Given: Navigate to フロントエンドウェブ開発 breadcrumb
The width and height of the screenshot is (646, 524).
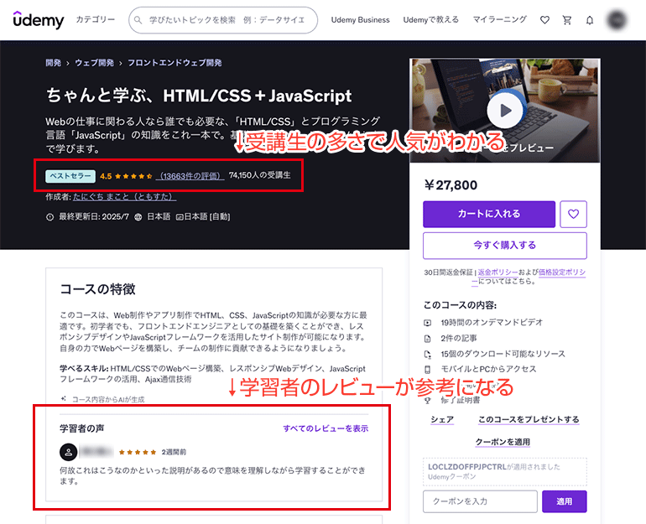Looking at the screenshot, I should point(175,63).
